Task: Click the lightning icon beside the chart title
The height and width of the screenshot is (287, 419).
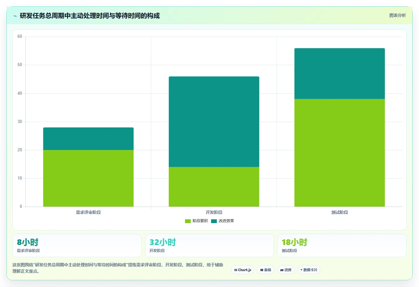Action: tap(15, 16)
